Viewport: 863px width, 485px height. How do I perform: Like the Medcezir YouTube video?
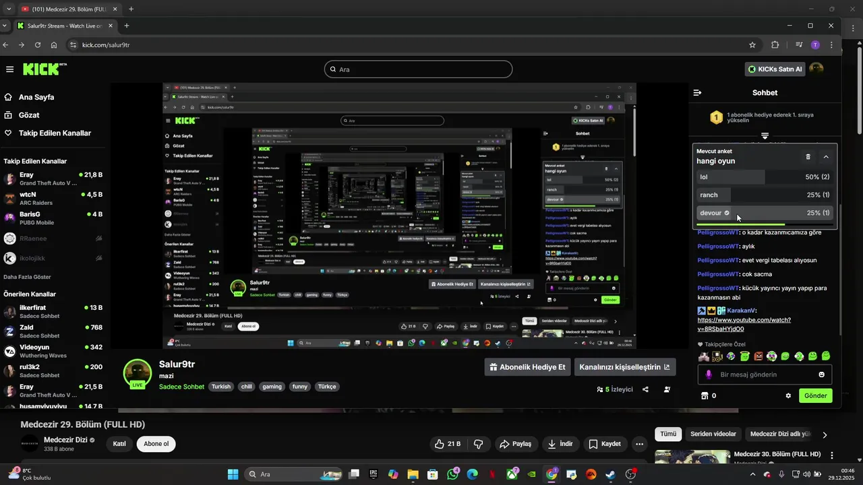448,444
